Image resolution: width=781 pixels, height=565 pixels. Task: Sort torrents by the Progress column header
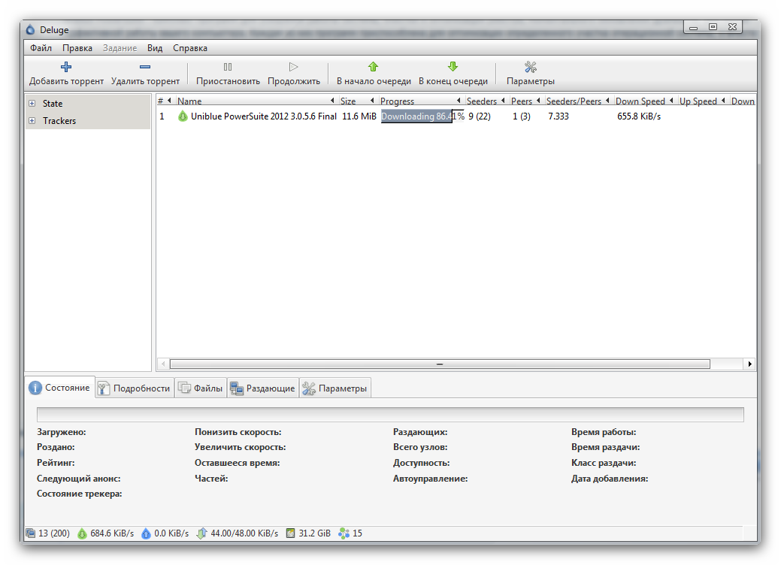421,101
